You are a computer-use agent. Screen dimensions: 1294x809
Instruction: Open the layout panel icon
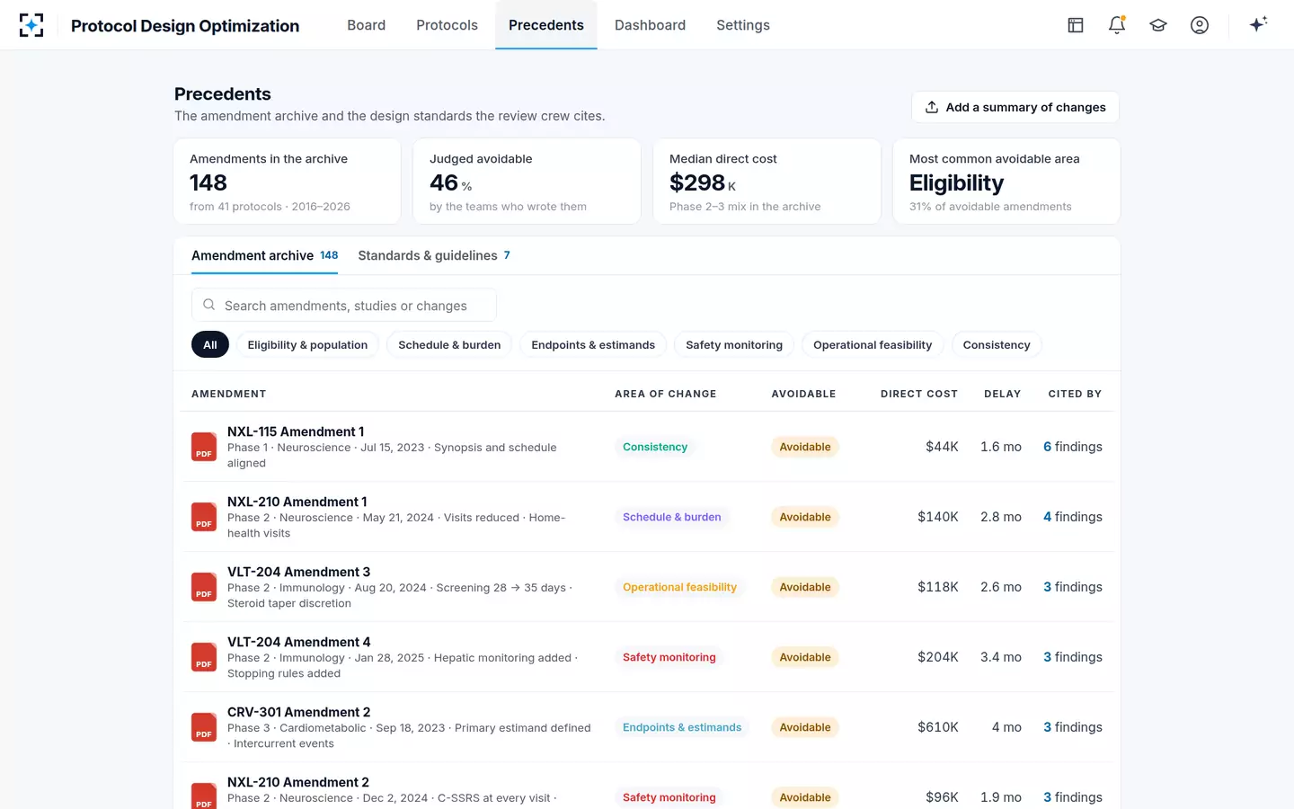[1076, 25]
